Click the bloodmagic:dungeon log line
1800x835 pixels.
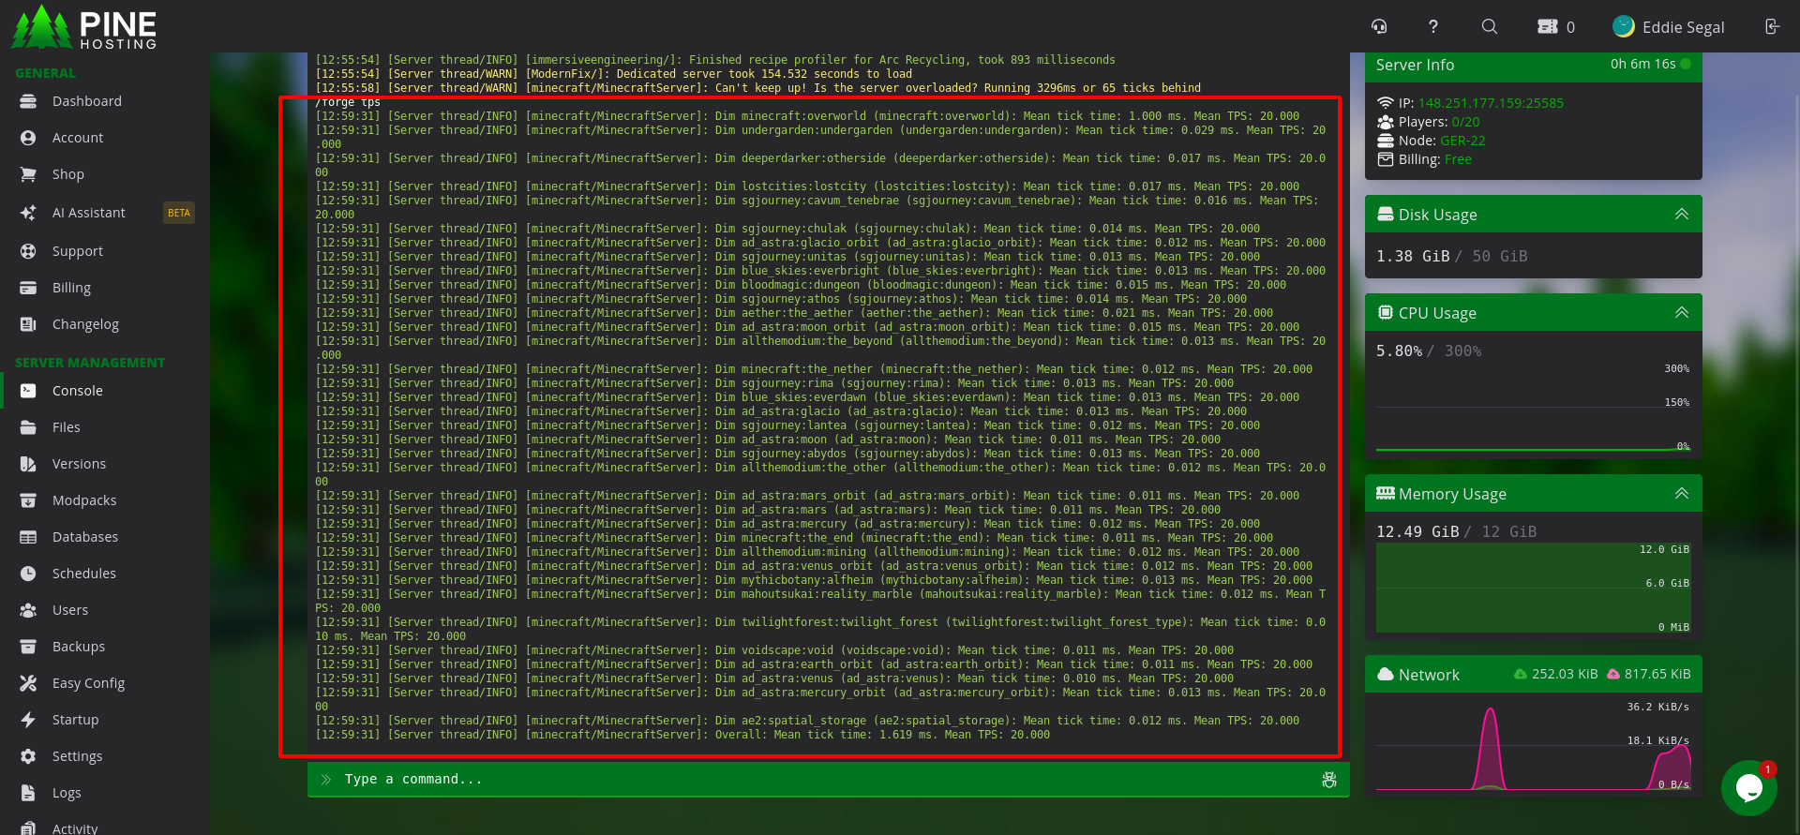[801, 285]
